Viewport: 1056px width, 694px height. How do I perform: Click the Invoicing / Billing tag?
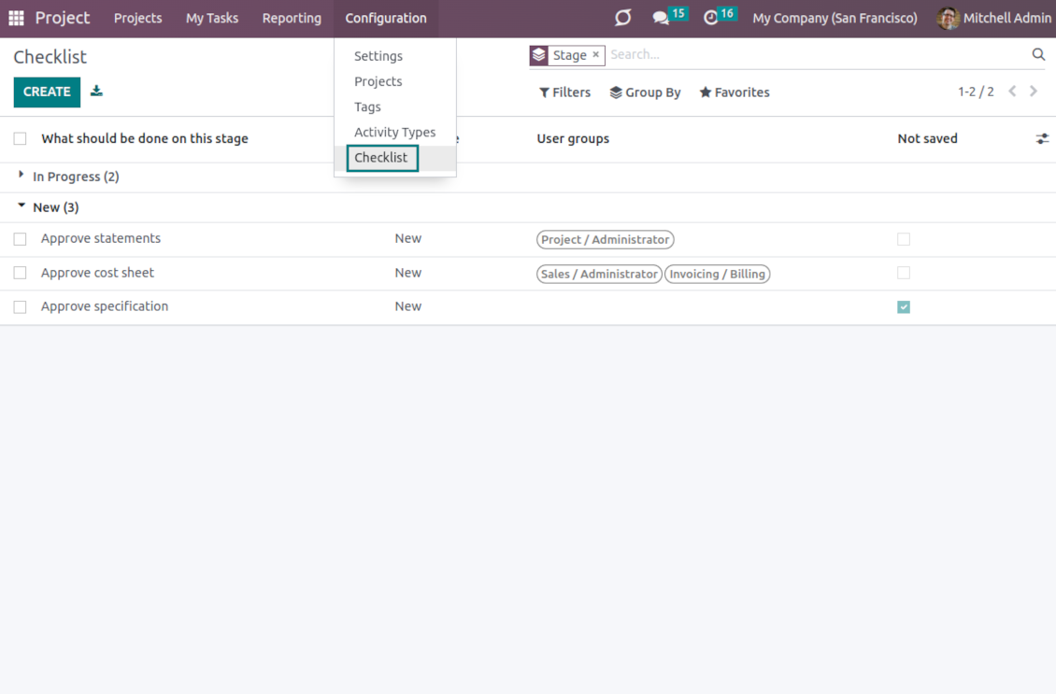(717, 274)
